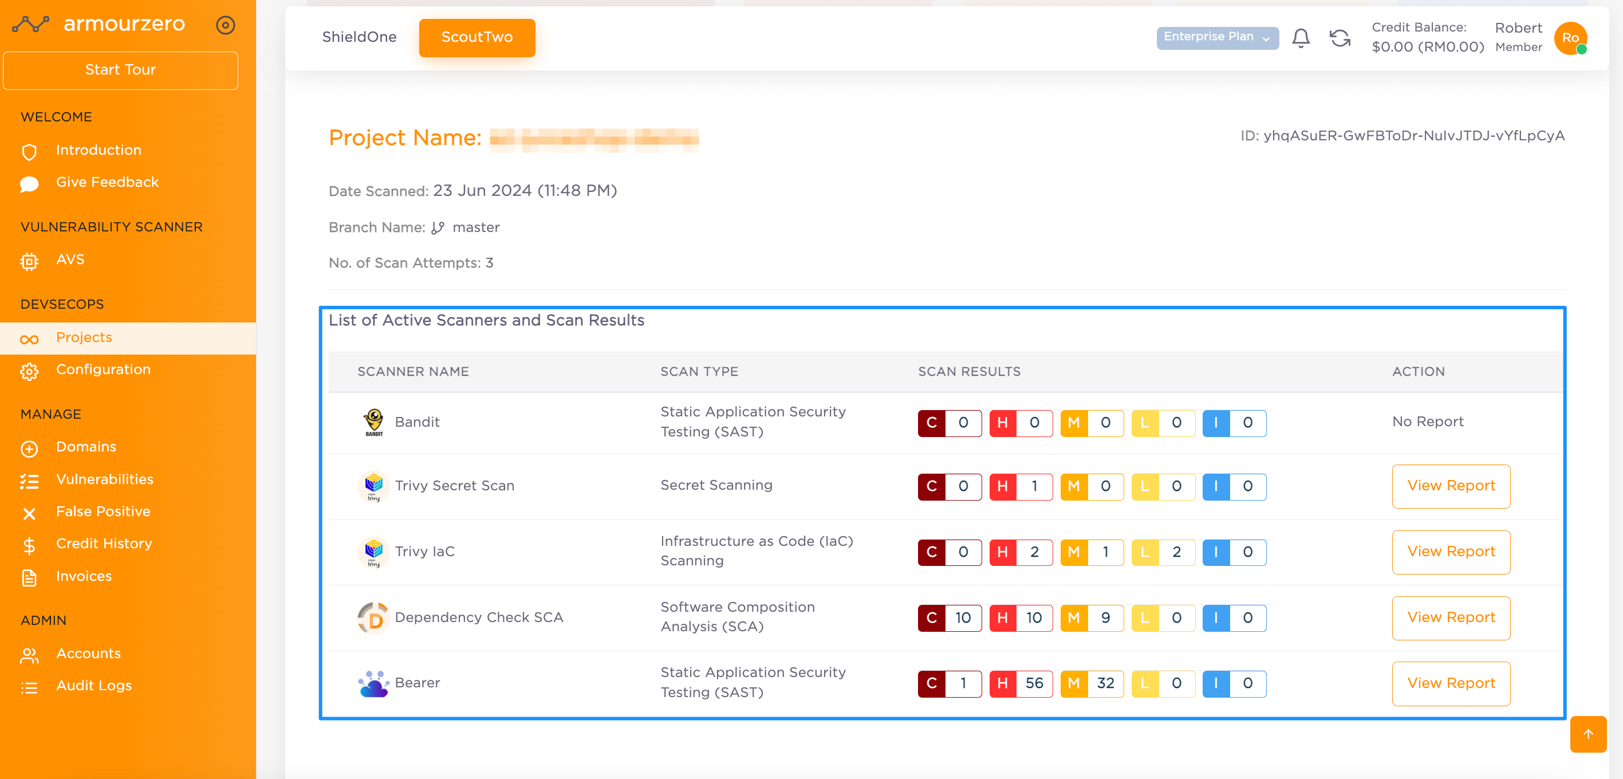
Task: Click the Trivy IaC logo
Action: (x=373, y=552)
